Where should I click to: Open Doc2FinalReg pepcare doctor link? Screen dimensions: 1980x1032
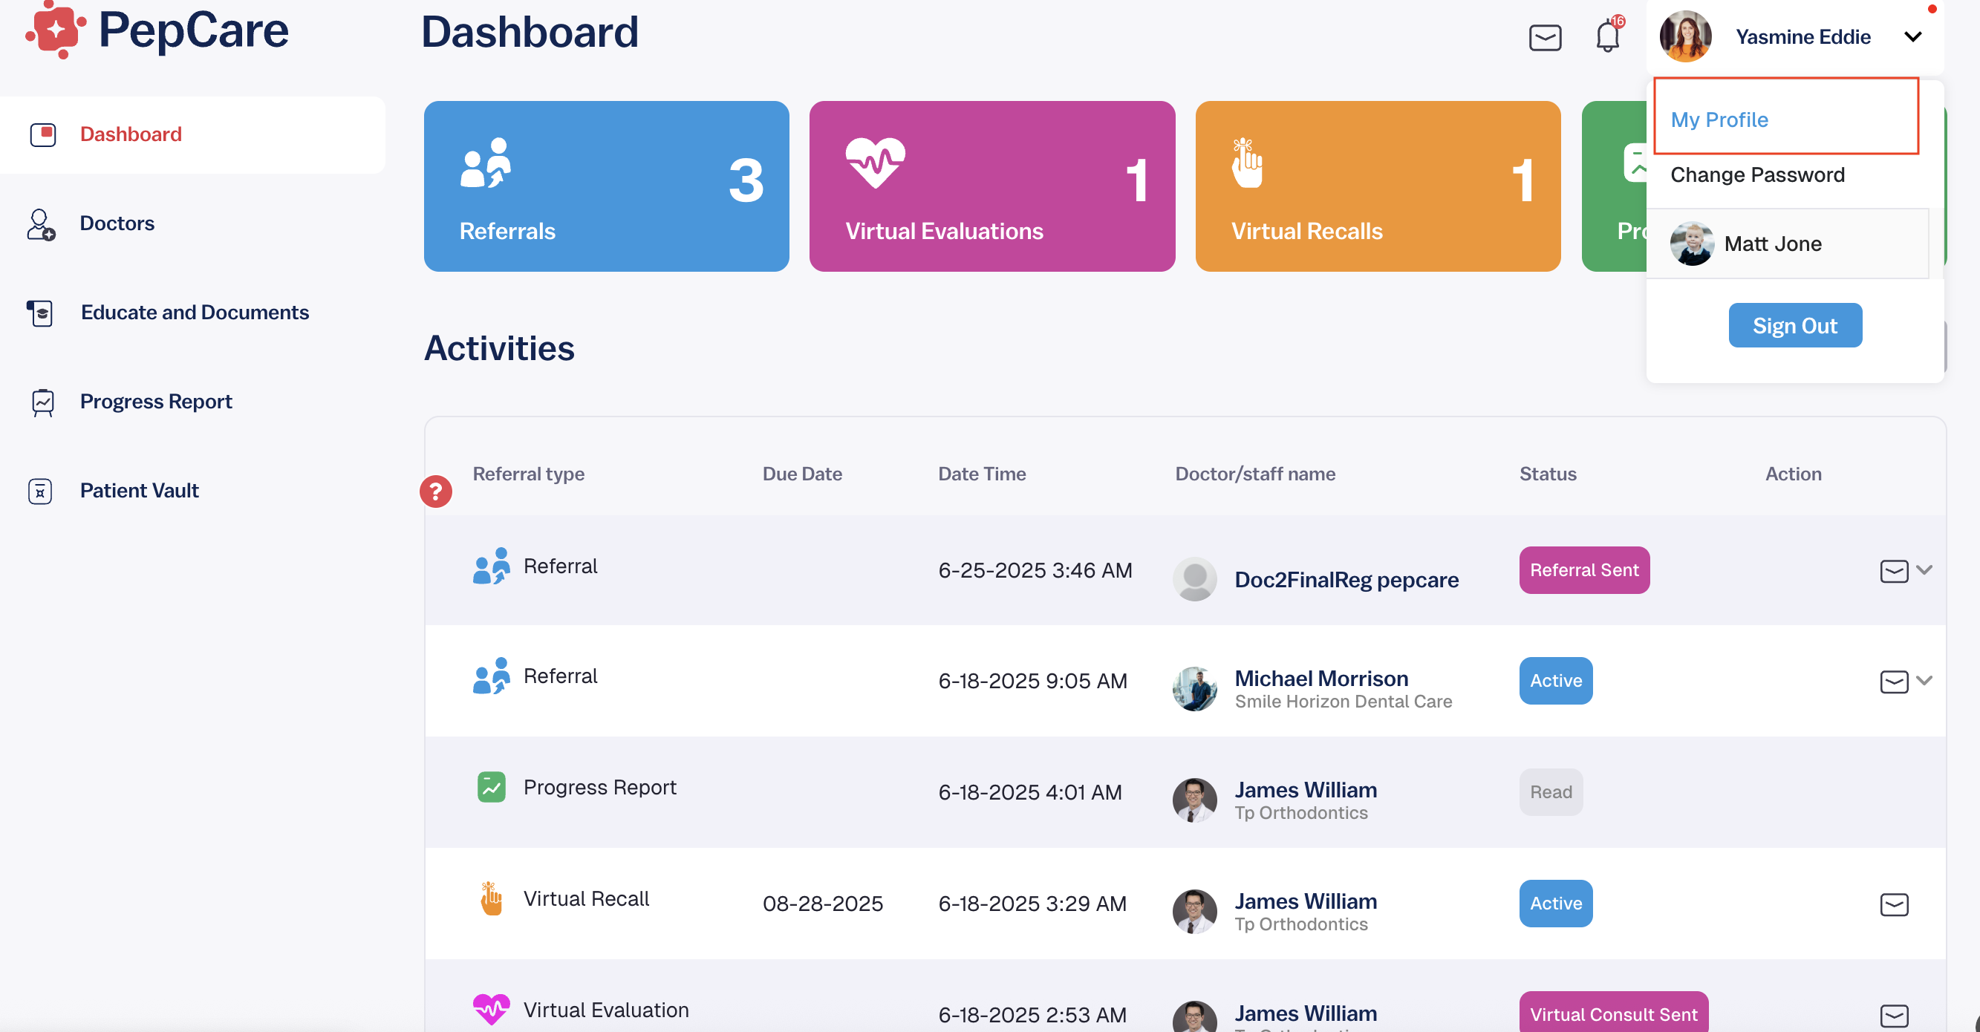click(1346, 579)
